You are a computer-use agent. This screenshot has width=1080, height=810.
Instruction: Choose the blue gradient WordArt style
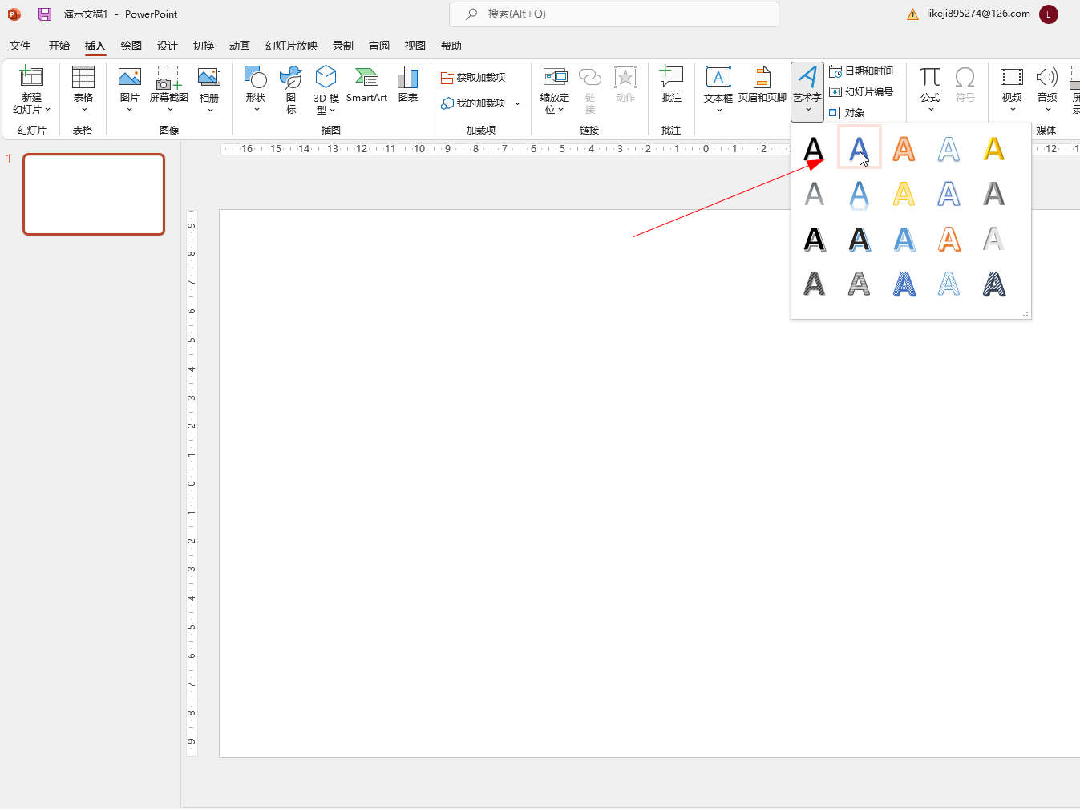(x=859, y=148)
